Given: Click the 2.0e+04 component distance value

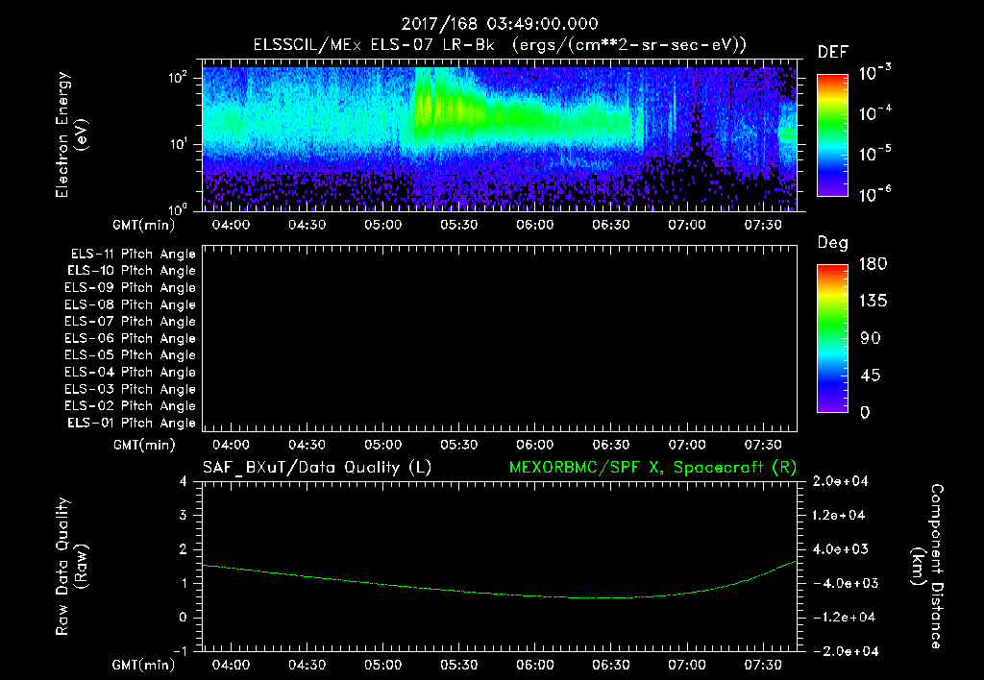Looking at the screenshot, I should [x=840, y=482].
